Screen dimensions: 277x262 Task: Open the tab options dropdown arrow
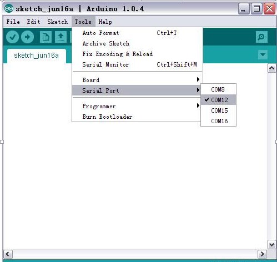click(263, 54)
